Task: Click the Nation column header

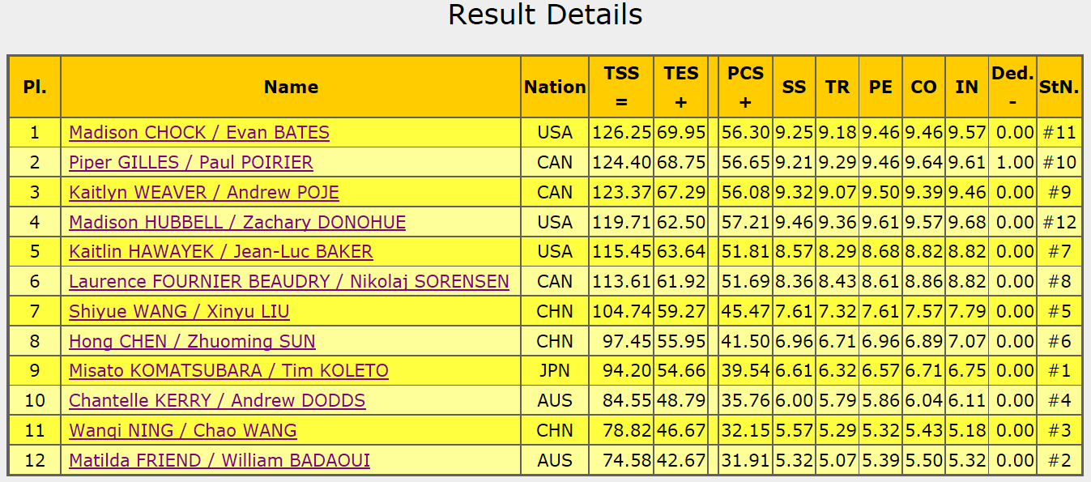Action: tap(555, 87)
